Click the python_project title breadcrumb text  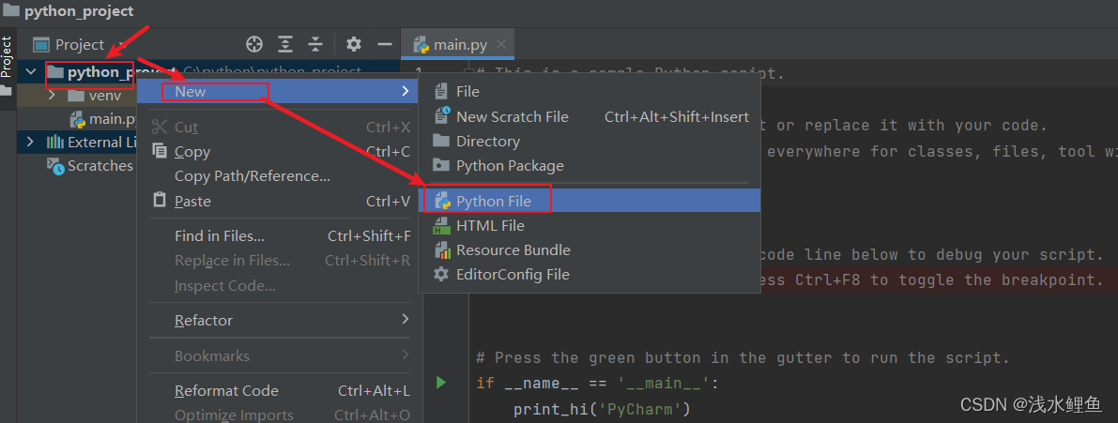[x=79, y=10]
